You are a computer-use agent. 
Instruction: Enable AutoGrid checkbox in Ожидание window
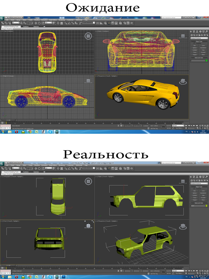click(x=194, y=43)
